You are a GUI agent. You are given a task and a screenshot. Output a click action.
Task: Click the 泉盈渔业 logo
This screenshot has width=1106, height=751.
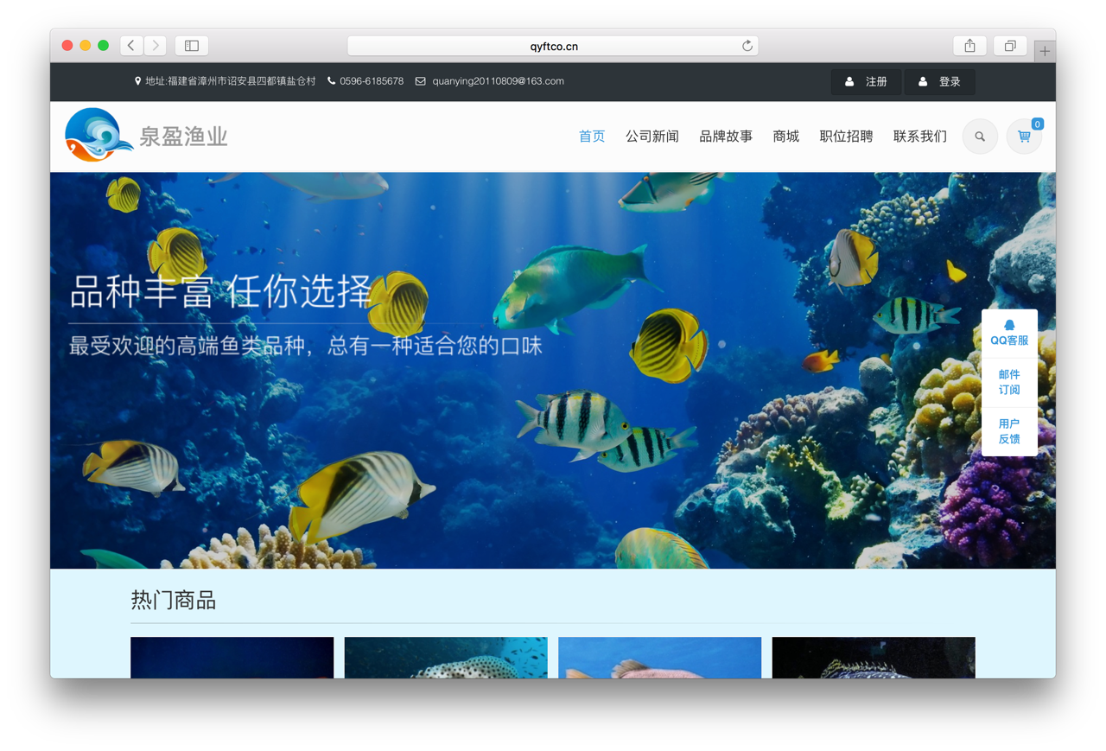coord(147,136)
